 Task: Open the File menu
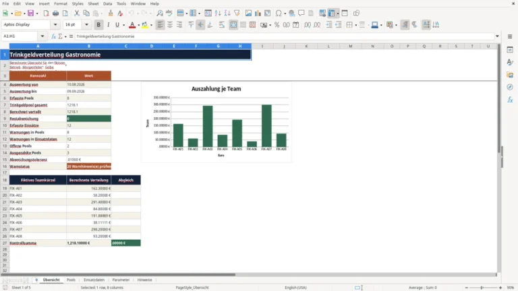[5, 3]
